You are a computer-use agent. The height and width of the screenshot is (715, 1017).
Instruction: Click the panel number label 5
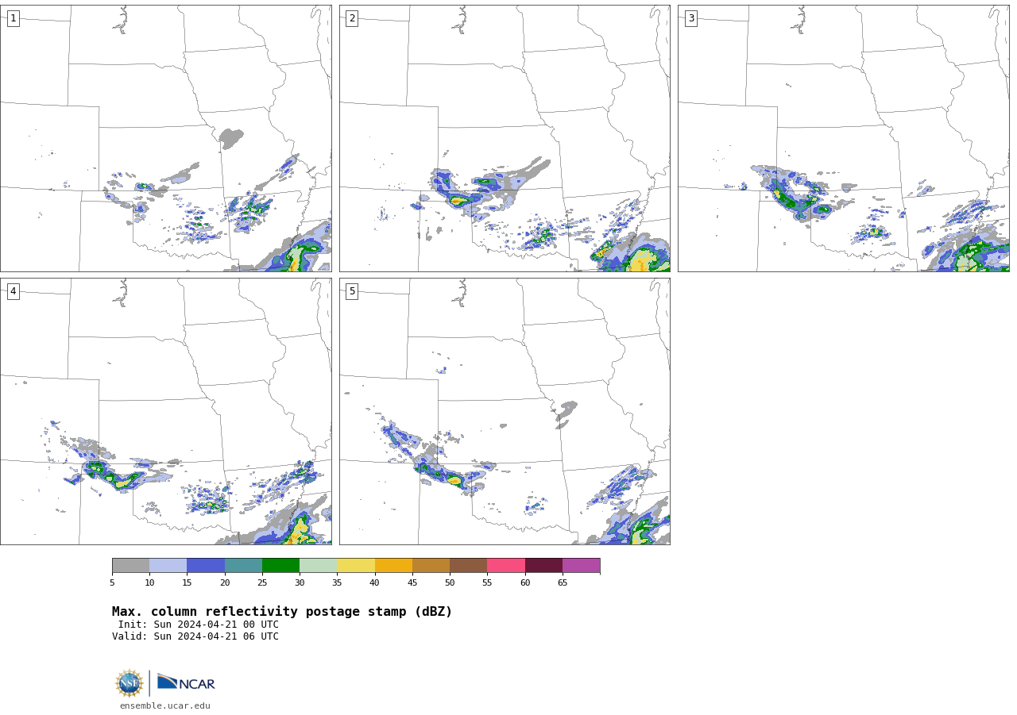(352, 291)
